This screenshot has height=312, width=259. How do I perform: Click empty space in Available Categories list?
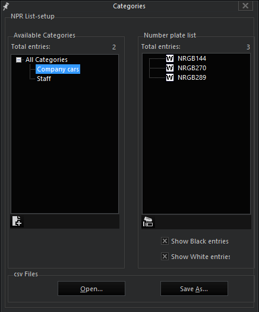65,147
